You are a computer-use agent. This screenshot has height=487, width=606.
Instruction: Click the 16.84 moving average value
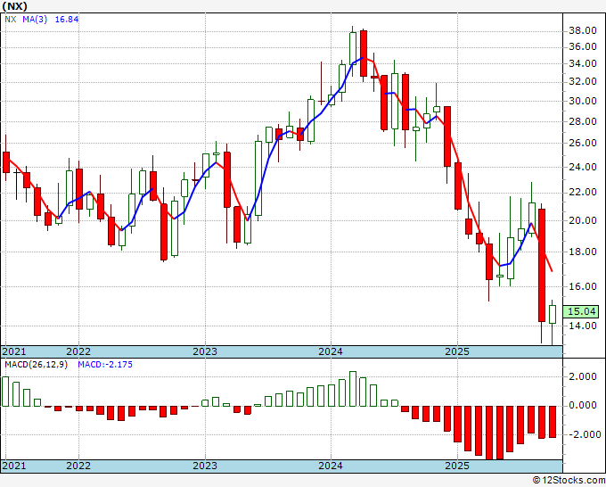[x=67, y=19]
